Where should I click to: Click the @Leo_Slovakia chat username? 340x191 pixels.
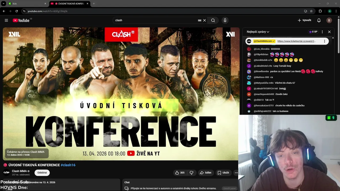(x=262, y=49)
